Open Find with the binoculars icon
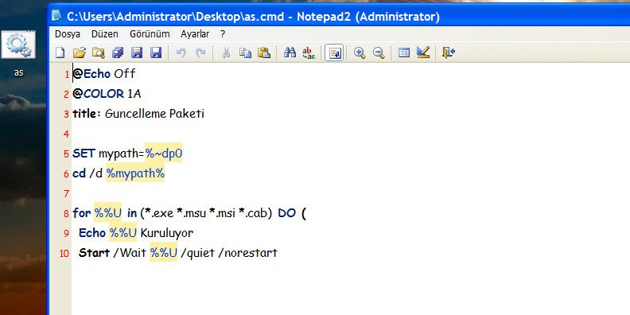 290,52
